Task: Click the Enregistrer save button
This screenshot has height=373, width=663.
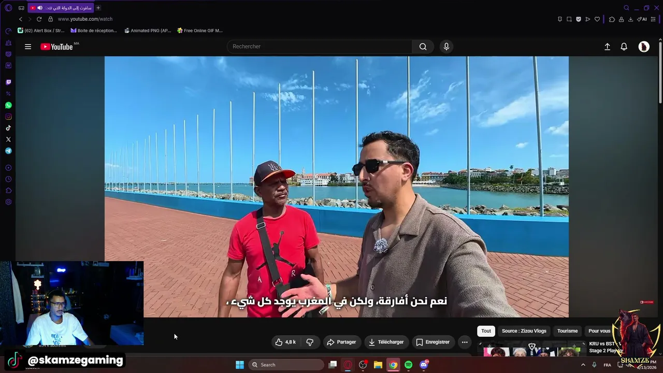Action: tap(433, 342)
